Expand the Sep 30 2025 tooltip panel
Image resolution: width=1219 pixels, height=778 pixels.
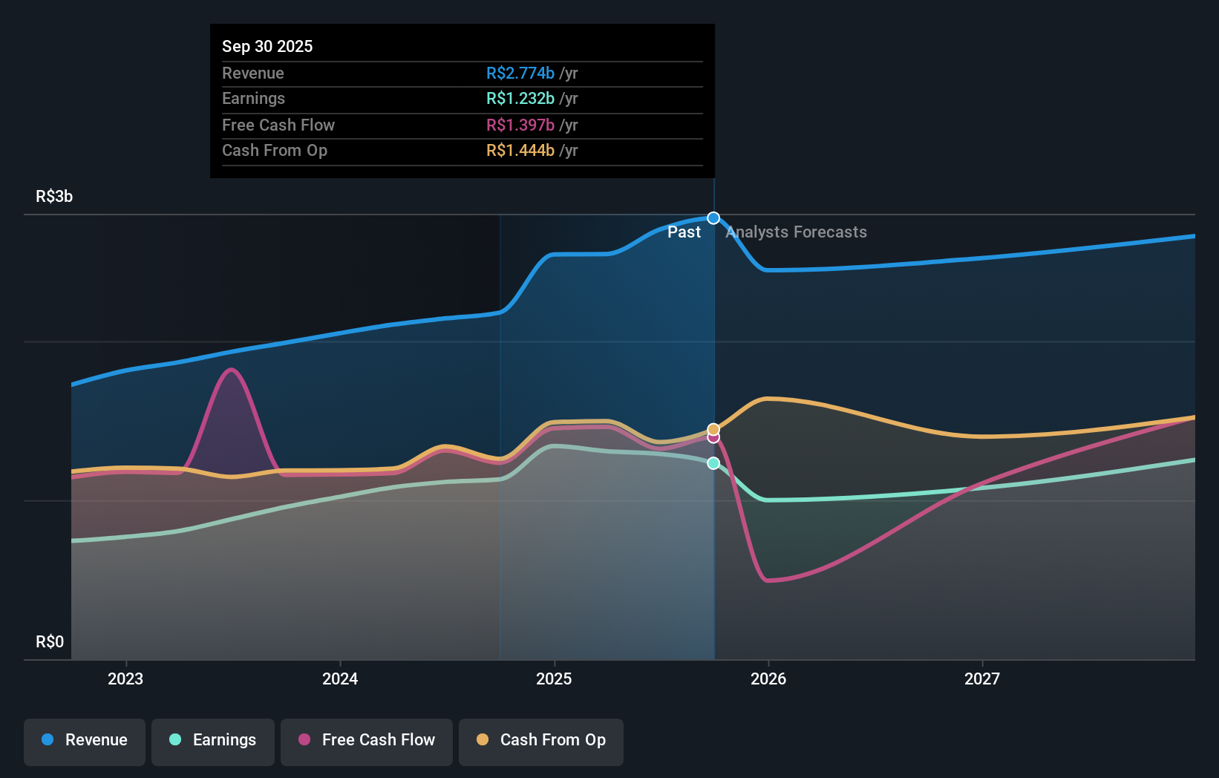[x=462, y=100]
